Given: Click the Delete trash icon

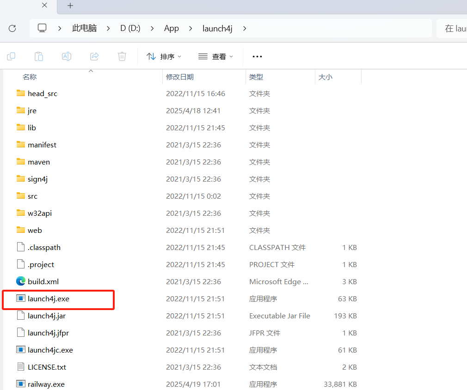Looking at the screenshot, I should pos(122,56).
